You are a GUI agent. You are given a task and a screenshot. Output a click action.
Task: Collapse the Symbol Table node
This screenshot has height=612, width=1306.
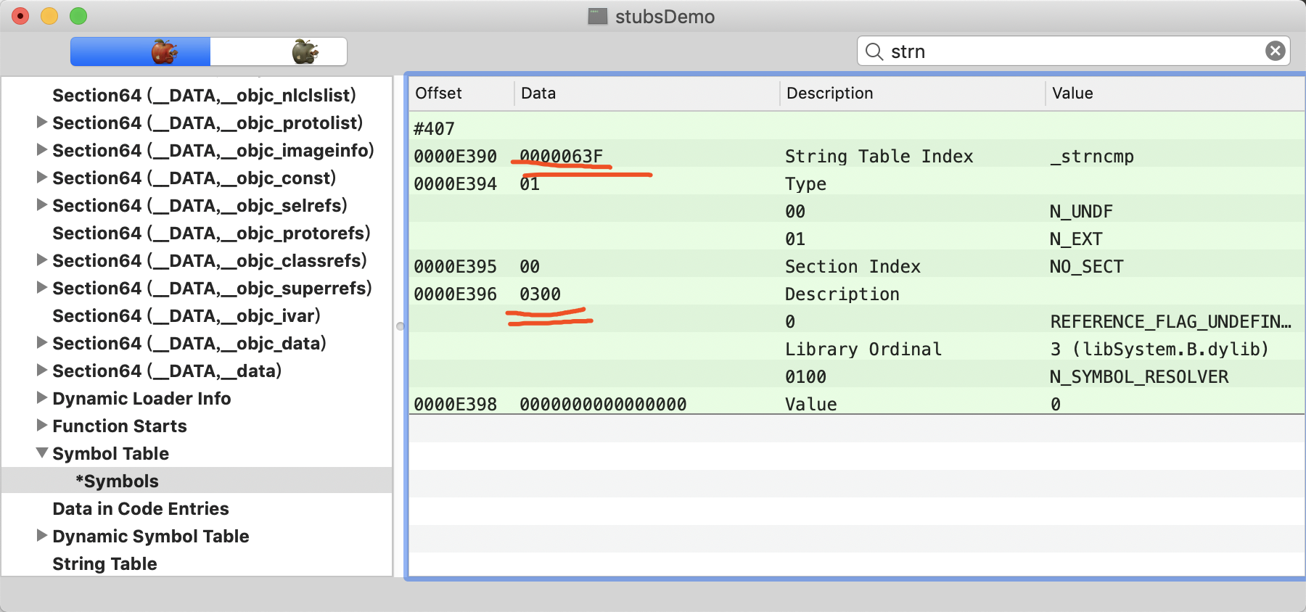tap(42, 453)
